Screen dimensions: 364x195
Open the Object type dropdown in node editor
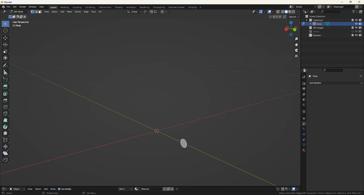point(17,189)
